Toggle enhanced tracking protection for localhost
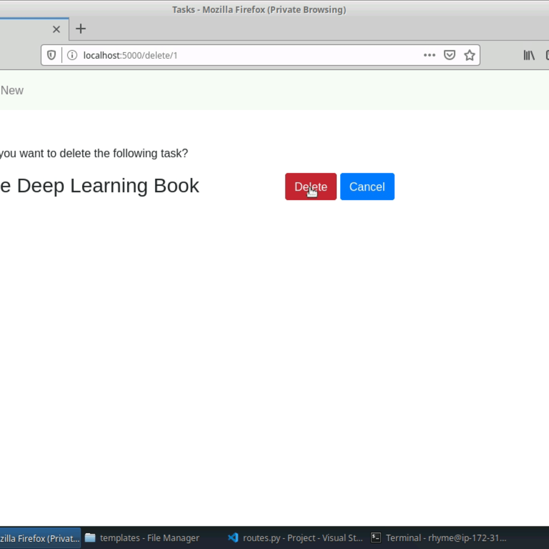Screen dimensions: 549x549 point(51,55)
